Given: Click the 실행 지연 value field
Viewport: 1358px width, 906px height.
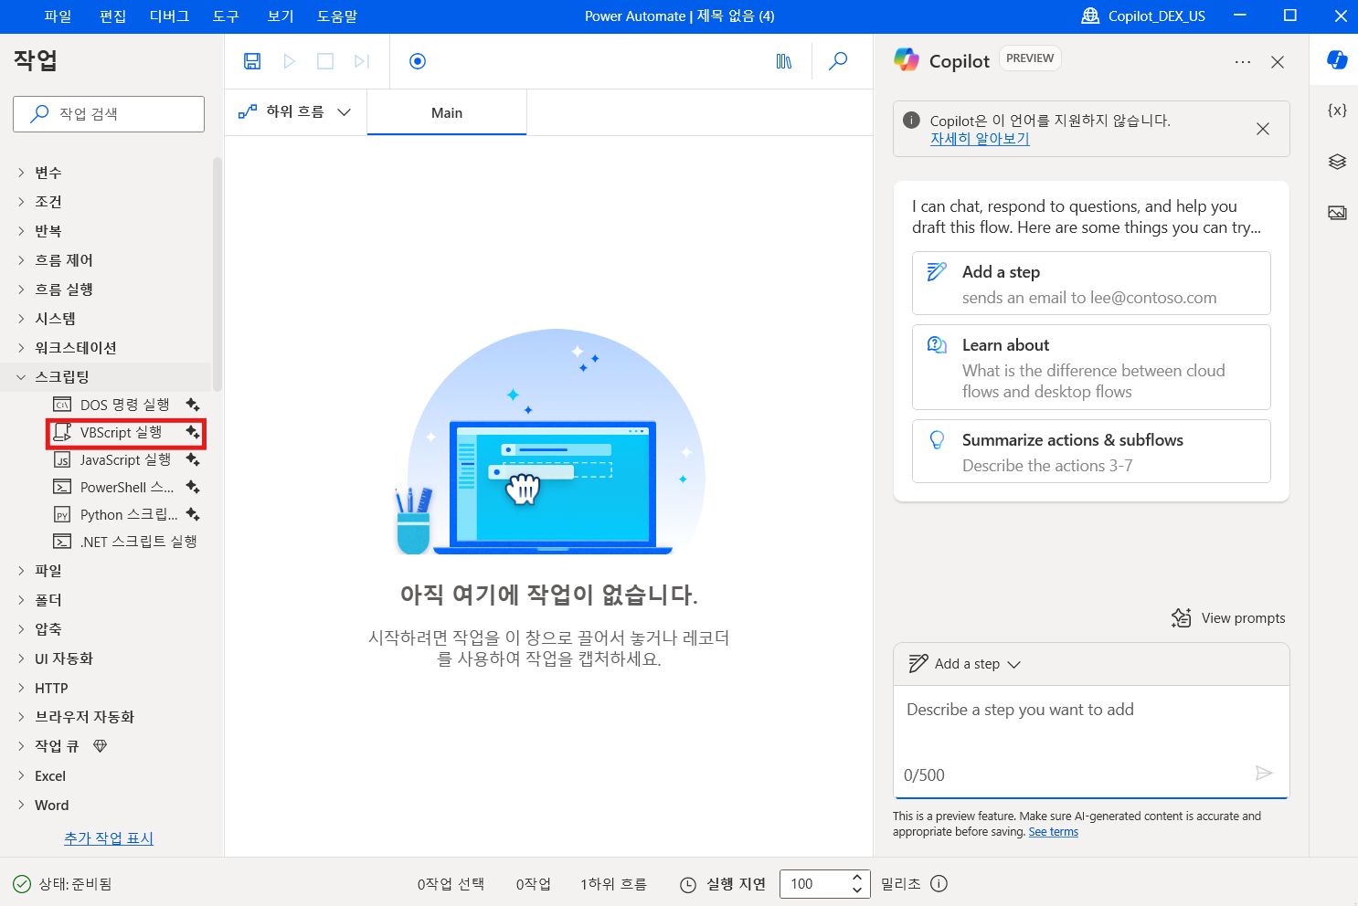Looking at the screenshot, I should click(x=812, y=884).
